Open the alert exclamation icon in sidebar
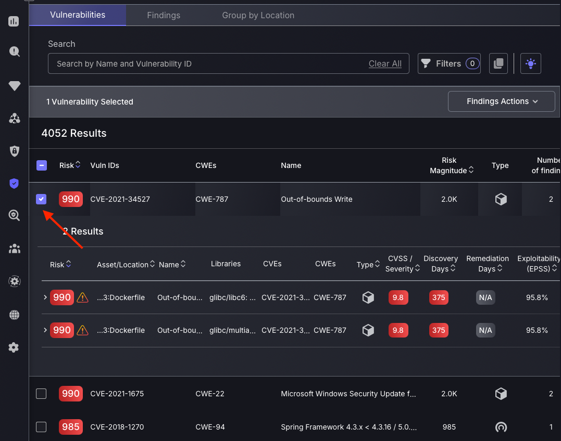The height and width of the screenshot is (441, 561). coord(14,51)
